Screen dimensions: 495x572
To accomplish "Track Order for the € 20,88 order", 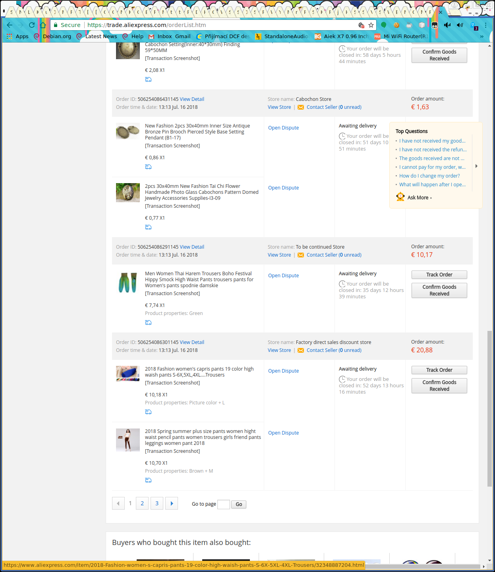I will click(x=439, y=370).
